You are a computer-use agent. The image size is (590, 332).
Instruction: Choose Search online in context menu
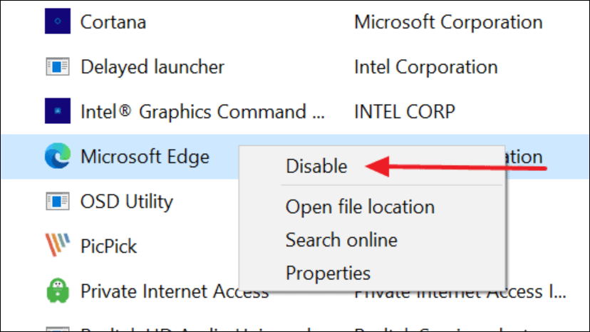pyautogui.click(x=341, y=240)
